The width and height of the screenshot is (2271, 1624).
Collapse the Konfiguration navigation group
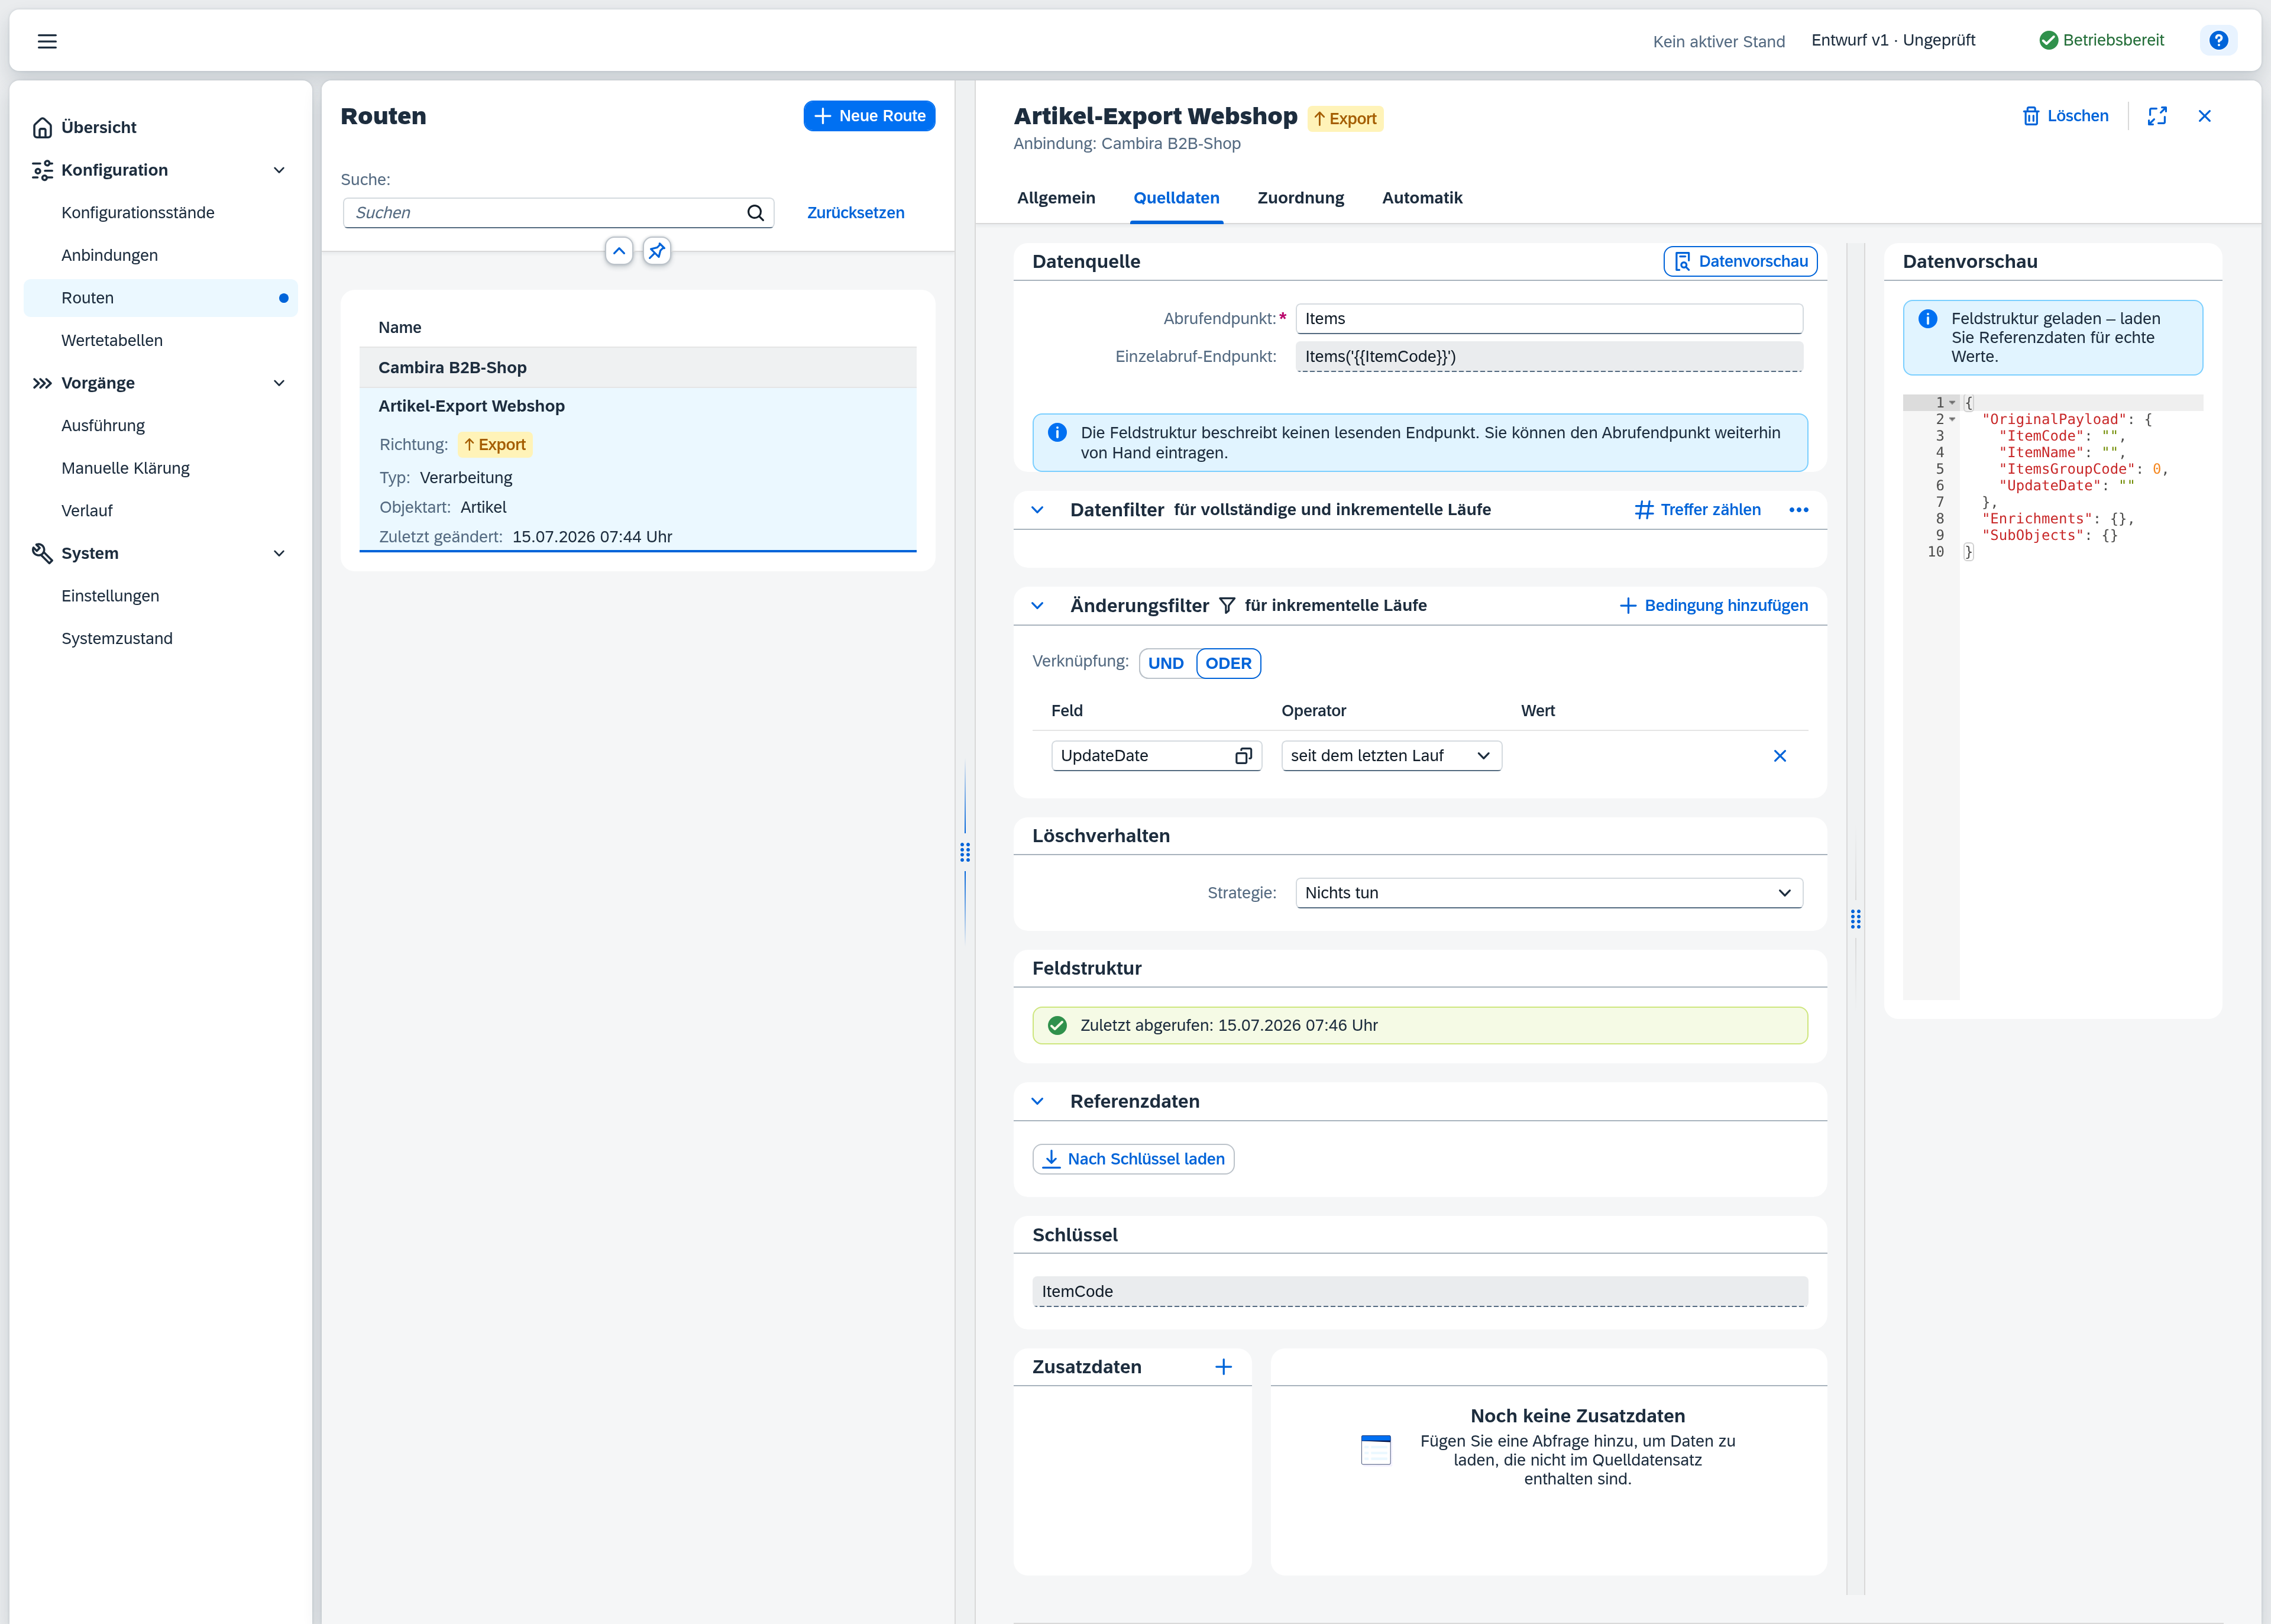(279, 170)
